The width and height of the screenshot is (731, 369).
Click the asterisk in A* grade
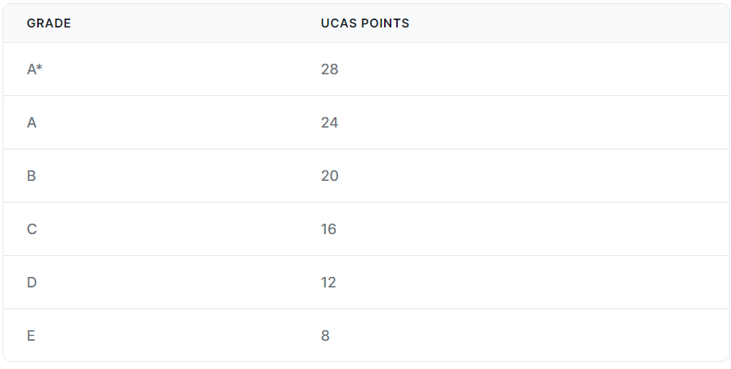[x=40, y=67]
